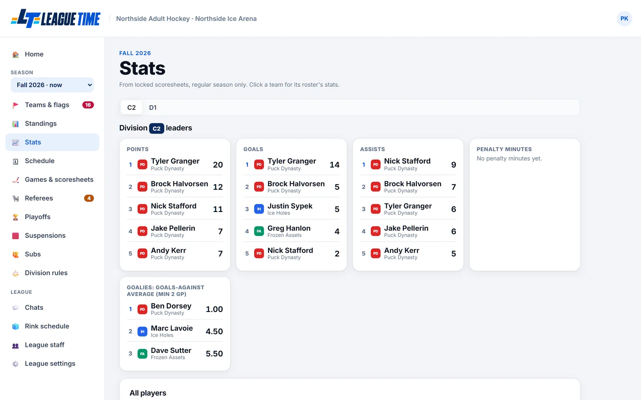This screenshot has height=400, width=641.
Task: Click the 4 badge on Referees
Action: (x=89, y=198)
